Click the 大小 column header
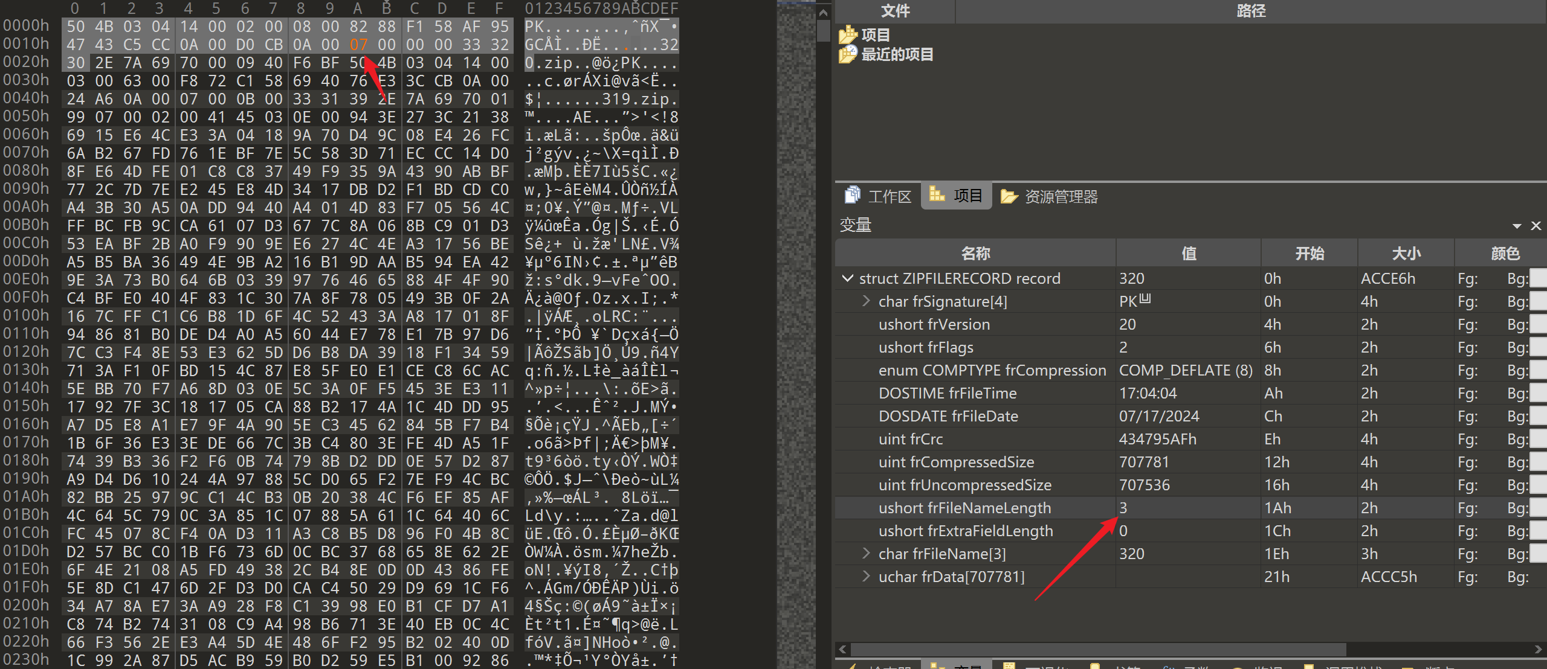The image size is (1547, 669). [1406, 253]
